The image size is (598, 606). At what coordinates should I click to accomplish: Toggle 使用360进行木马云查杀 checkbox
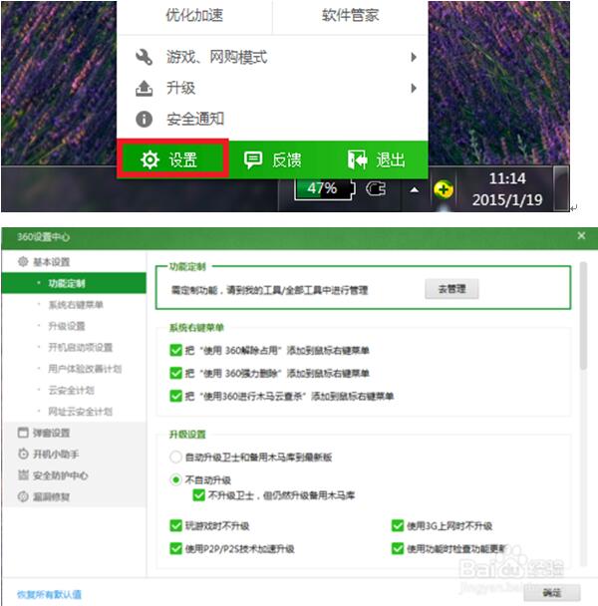[x=175, y=396]
